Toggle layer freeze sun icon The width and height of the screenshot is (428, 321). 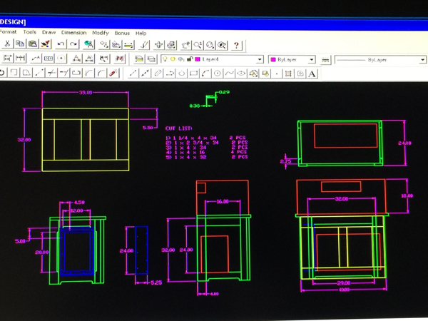tap(173, 60)
